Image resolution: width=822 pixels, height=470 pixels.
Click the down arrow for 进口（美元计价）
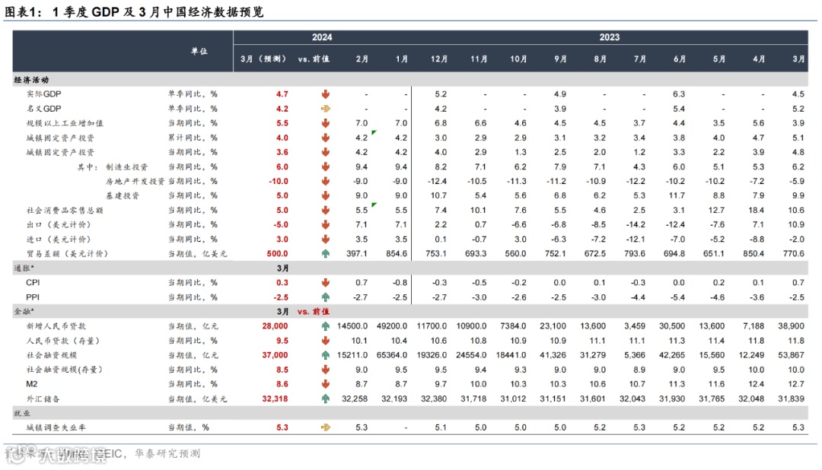coord(326,239)
